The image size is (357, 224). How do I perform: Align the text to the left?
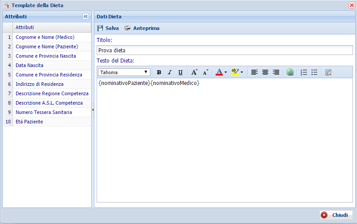coord(254,72)
